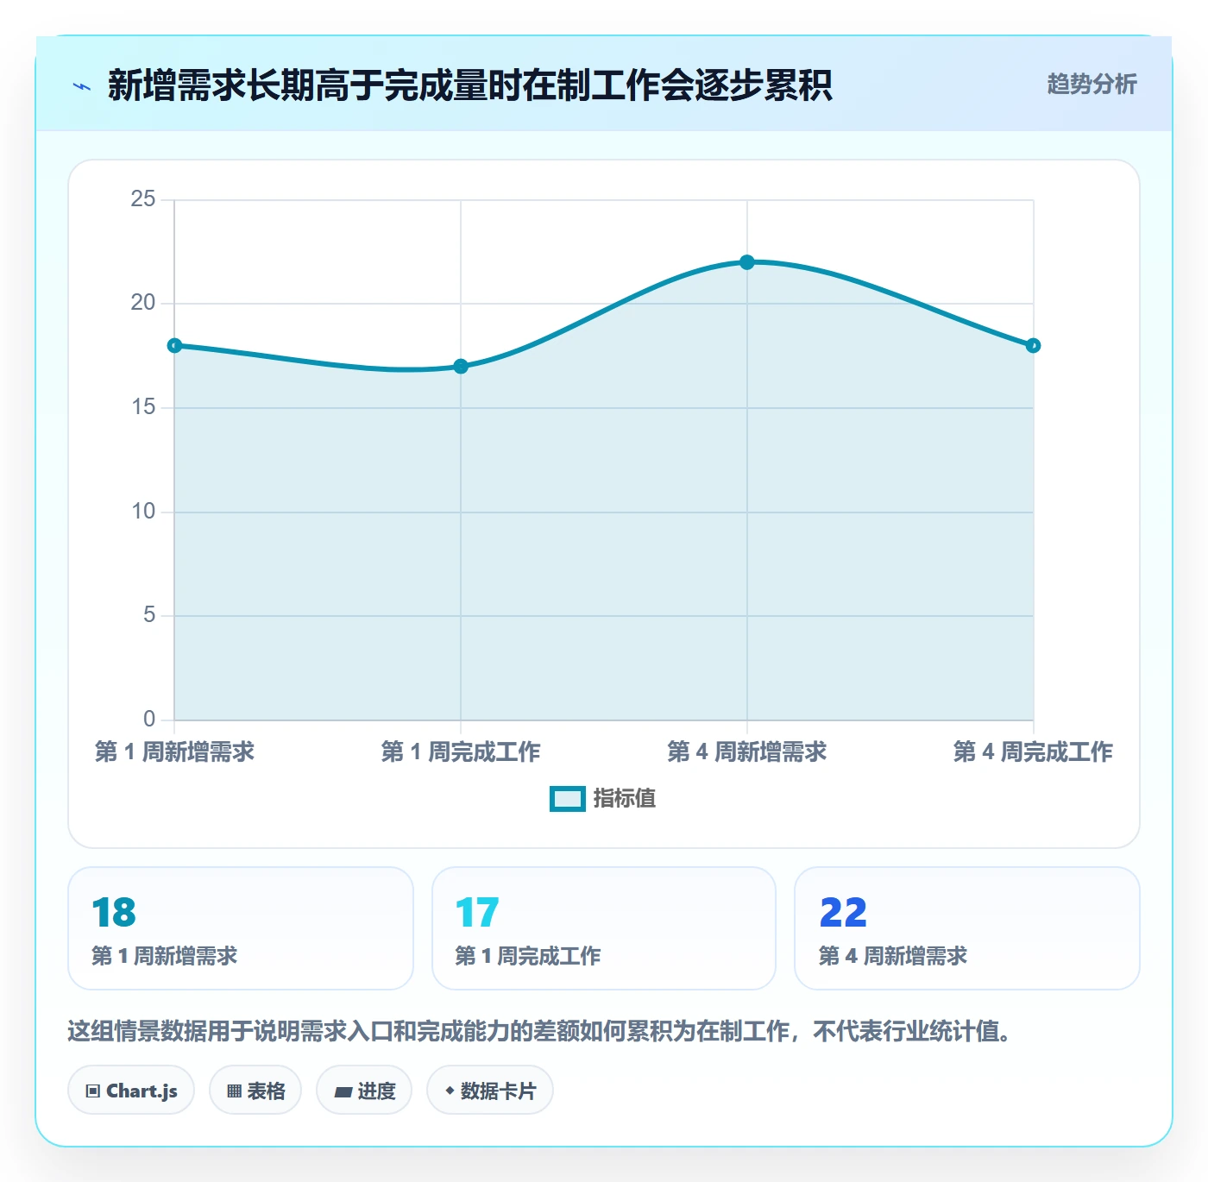Click the 第 4 周新增需求 peak data point
1208x1182 pixels.
pyautogui.click(x=747, y=262)
